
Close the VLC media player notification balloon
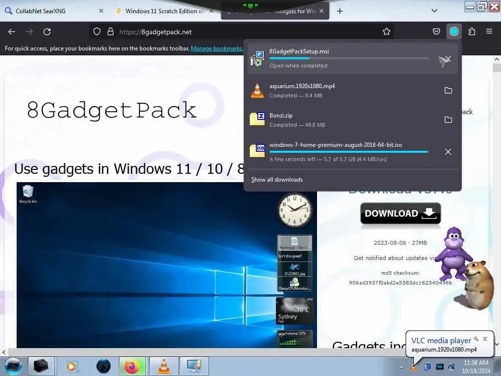[485, 339]
